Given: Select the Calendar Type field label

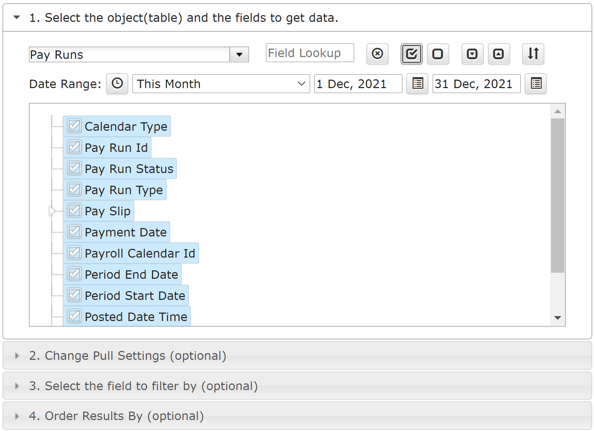Looking at the screenshot, I should coord(126,127).
